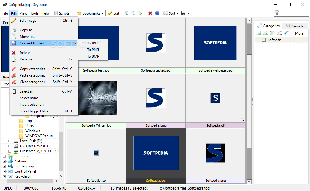Screen dimensions: 310x191
Task: Select To JPEG in Convert format submenu
Action: tap(92, 43)
